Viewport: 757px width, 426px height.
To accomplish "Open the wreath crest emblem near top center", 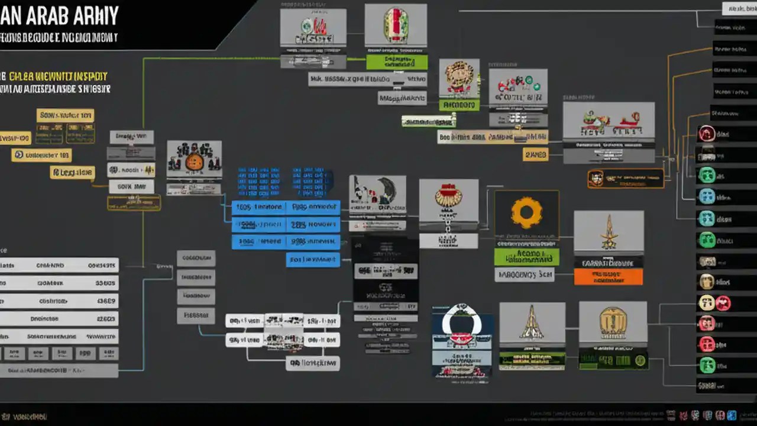I will click(x=460, y=77).
